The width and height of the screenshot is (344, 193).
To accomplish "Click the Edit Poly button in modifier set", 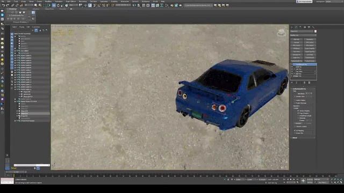I will (296, 39).
